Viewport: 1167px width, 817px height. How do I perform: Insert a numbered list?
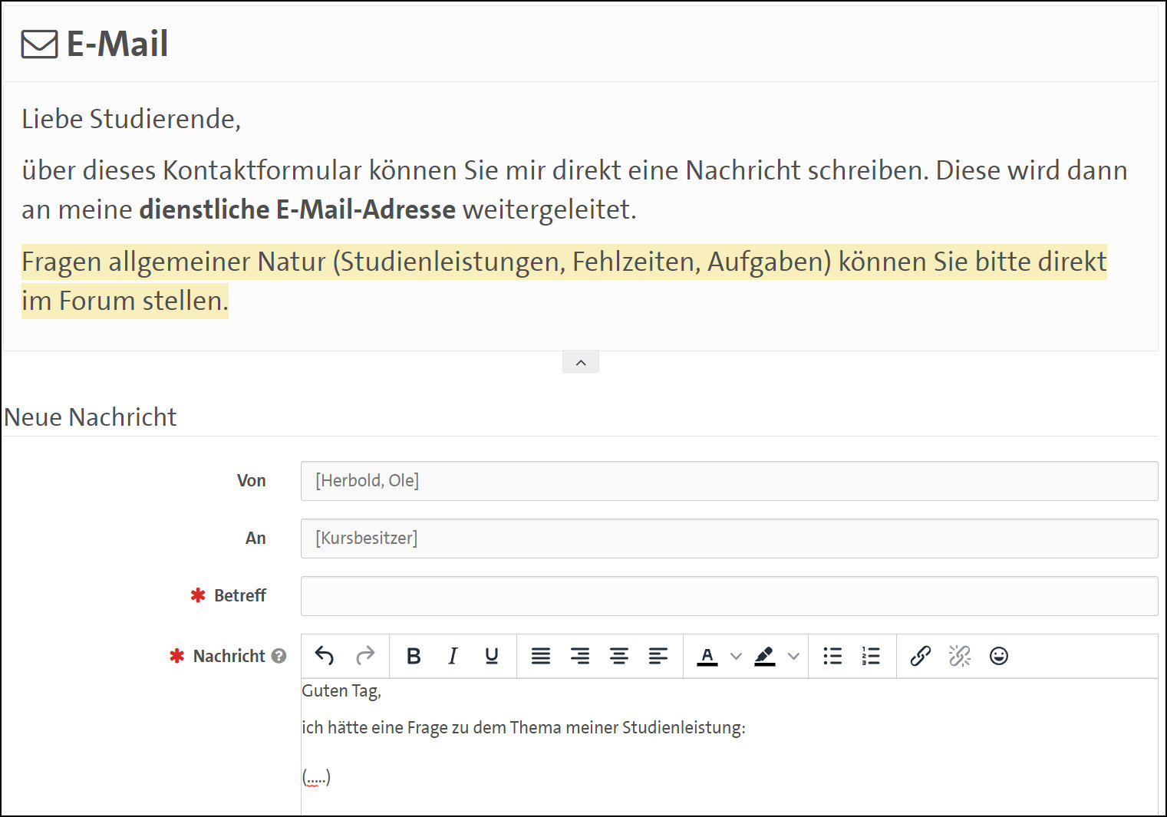point(871,656)
